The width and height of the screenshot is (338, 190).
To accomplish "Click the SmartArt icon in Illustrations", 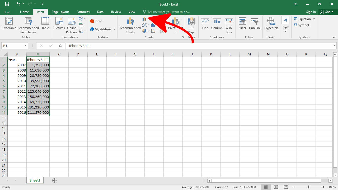I will point(81,25).
